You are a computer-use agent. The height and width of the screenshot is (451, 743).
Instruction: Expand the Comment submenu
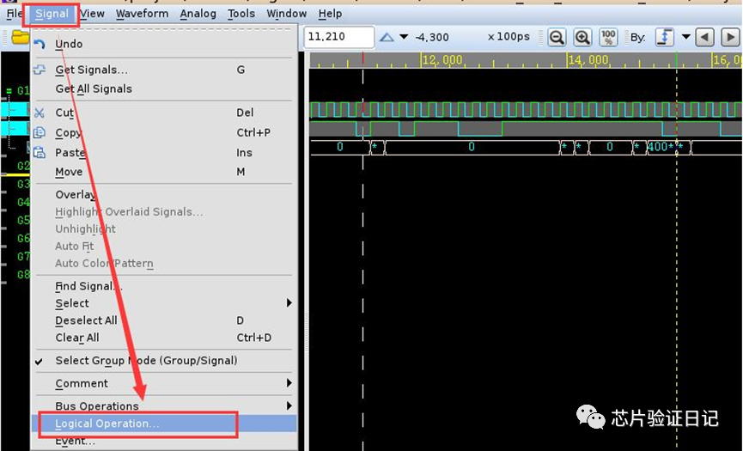pos(164,383)
